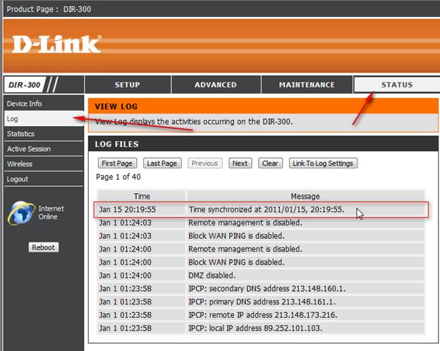Switch to the STATUS tab
Viewport: 440px width, 351px height.
(x=397, y=85)
